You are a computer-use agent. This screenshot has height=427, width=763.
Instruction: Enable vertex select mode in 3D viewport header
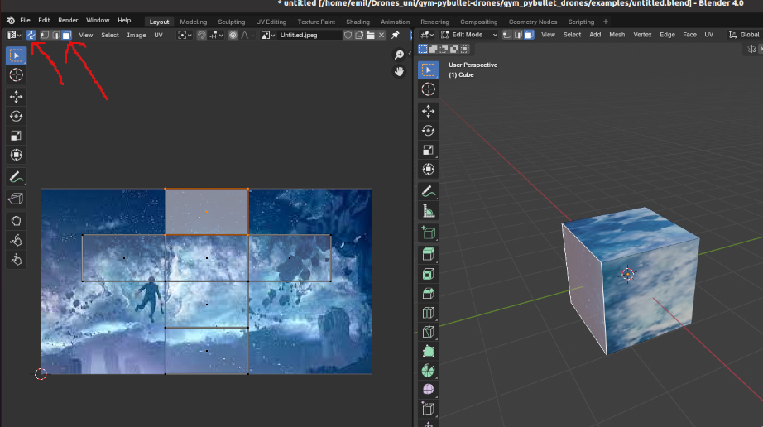(x=507, y=35)
